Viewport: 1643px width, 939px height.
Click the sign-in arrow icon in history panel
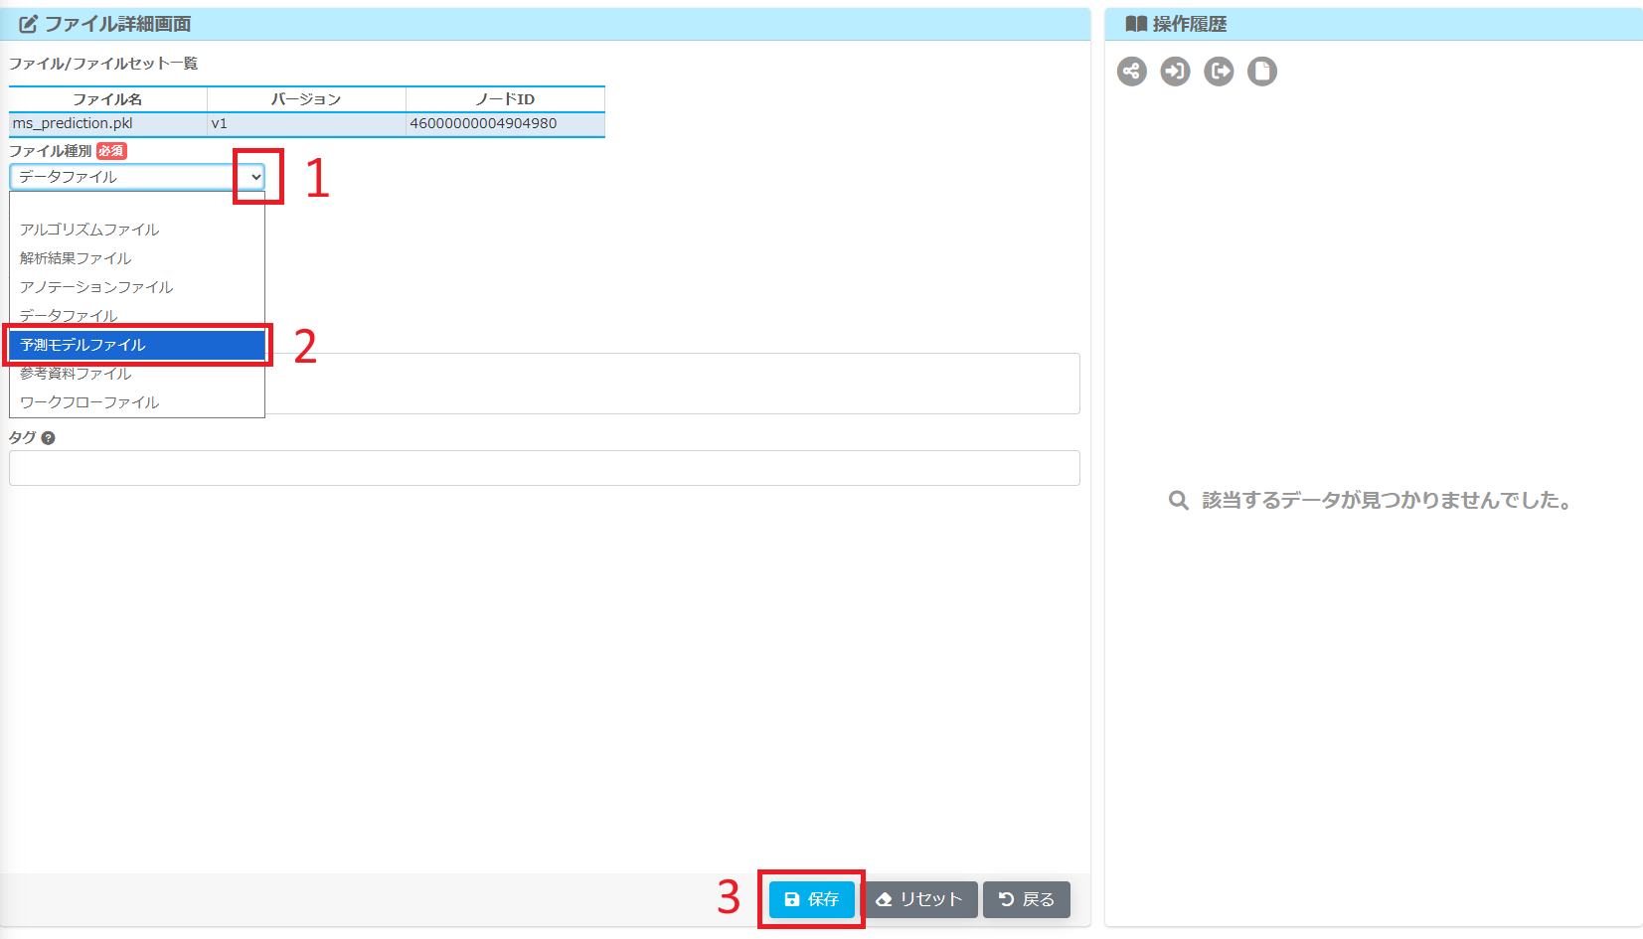point(1175,72)
